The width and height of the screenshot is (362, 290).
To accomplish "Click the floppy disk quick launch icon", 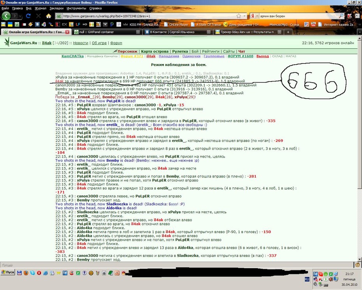I will coord(19,273).
